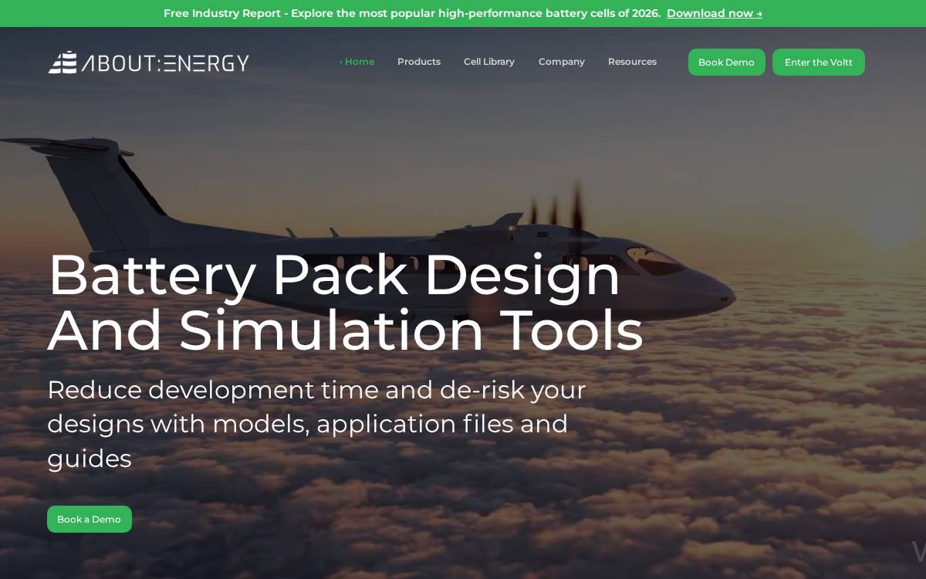Viewport: 926px width, 579px height.
Task: Open the Company menu
Action: click(562, 62)
